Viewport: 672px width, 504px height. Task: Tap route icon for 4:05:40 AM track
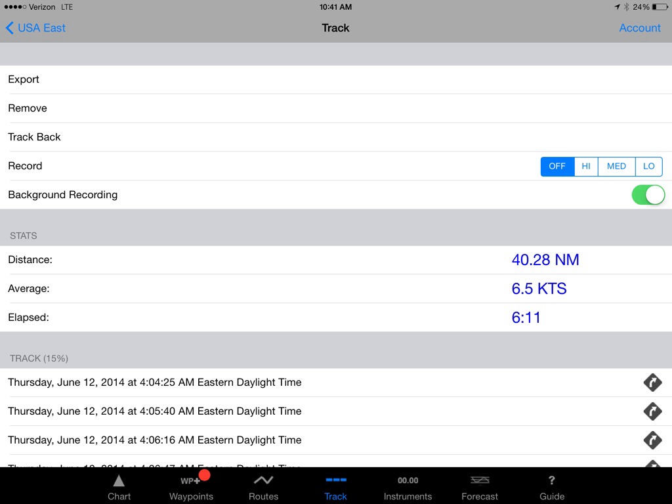652,411
